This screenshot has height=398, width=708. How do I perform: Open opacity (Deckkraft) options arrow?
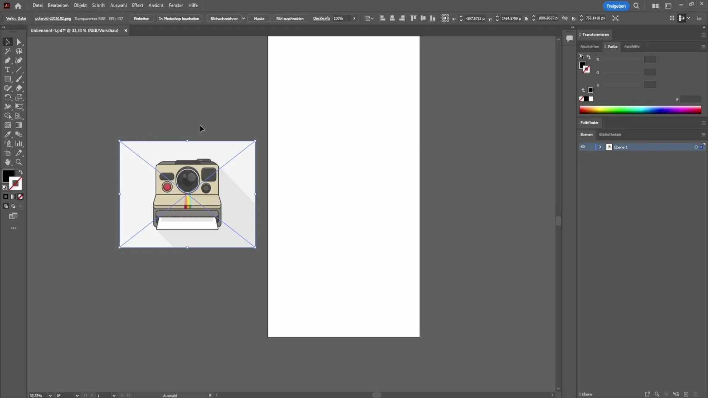coord(354,18)
